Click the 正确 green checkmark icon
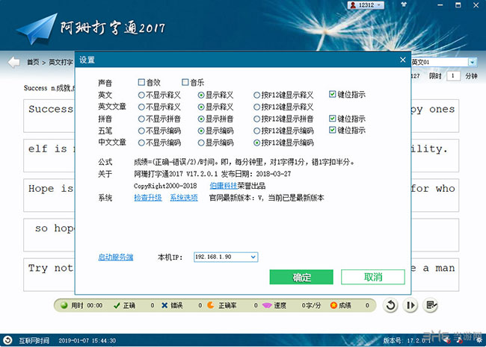Viewport: 486px width, 347px height. pos(117,305)
